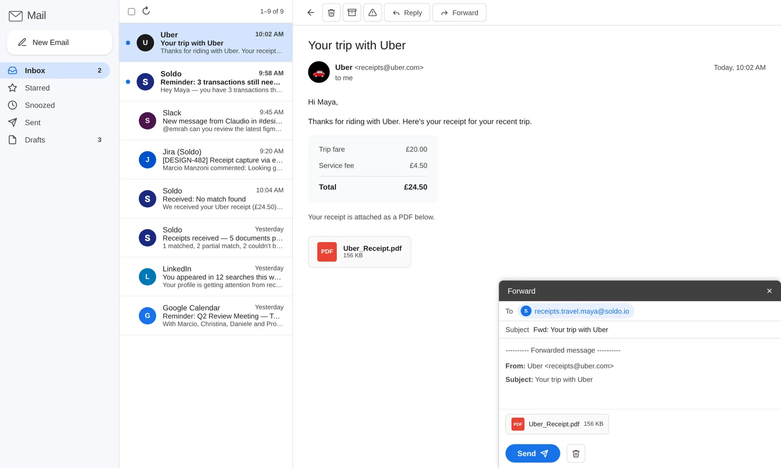Click the Forward toolbar button

tap(459, 13)
